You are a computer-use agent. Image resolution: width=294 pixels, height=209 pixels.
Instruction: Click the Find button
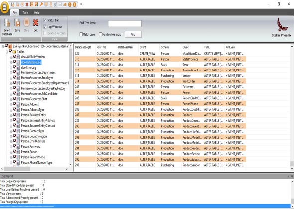coord(133,34)
